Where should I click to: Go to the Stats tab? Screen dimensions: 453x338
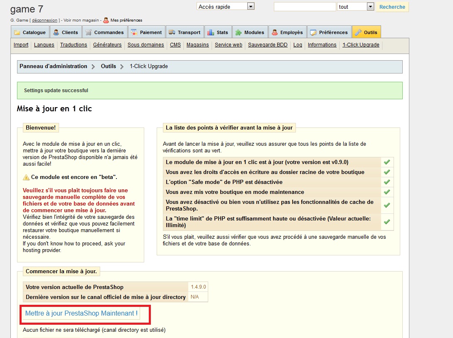[218, 32]
